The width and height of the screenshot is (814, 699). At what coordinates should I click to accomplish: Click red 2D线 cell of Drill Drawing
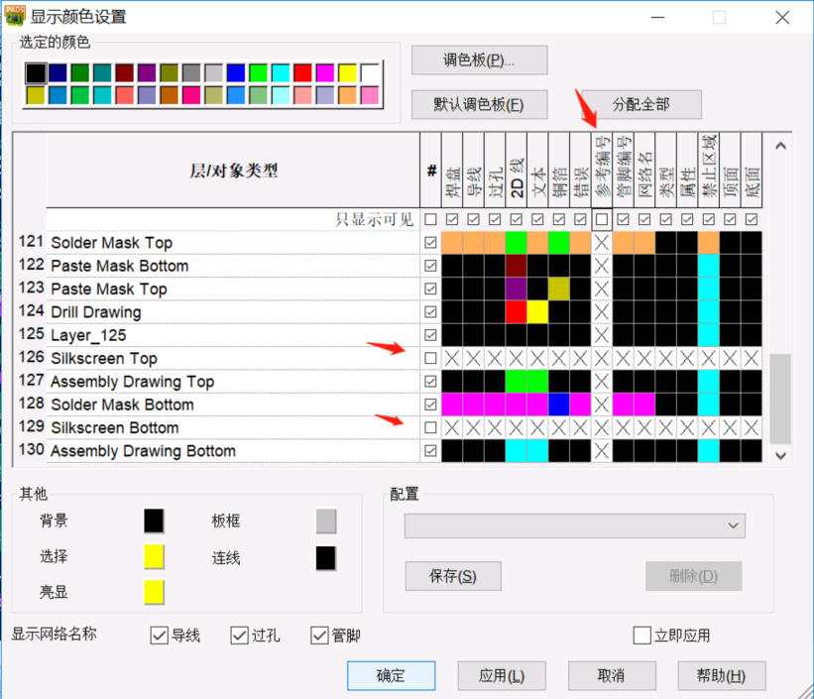(516, 312)
